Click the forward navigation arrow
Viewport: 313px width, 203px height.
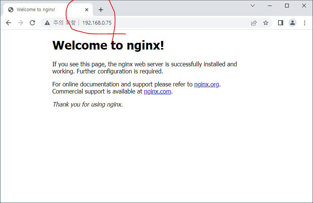click(20, 23)
